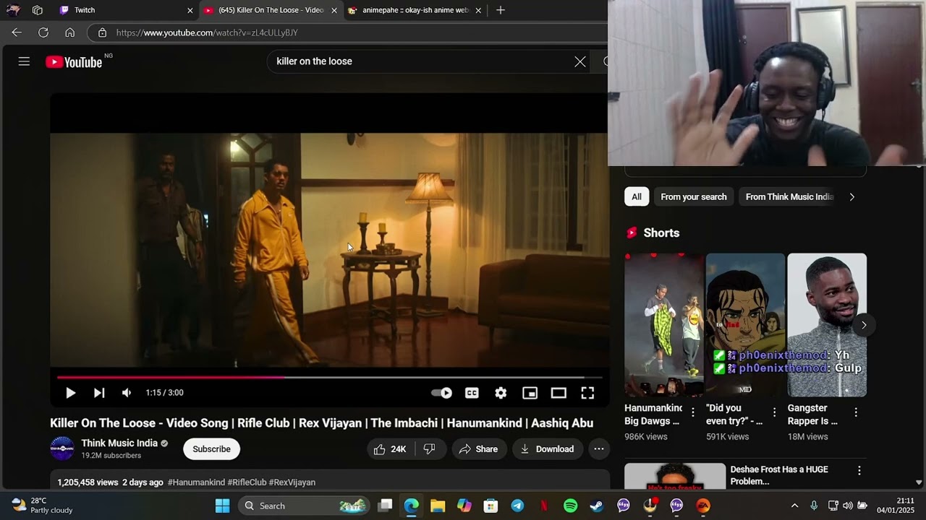The width and height of the screenshot is (926, 520).
Task: Go to browser home page
Action: pos(70,32)
